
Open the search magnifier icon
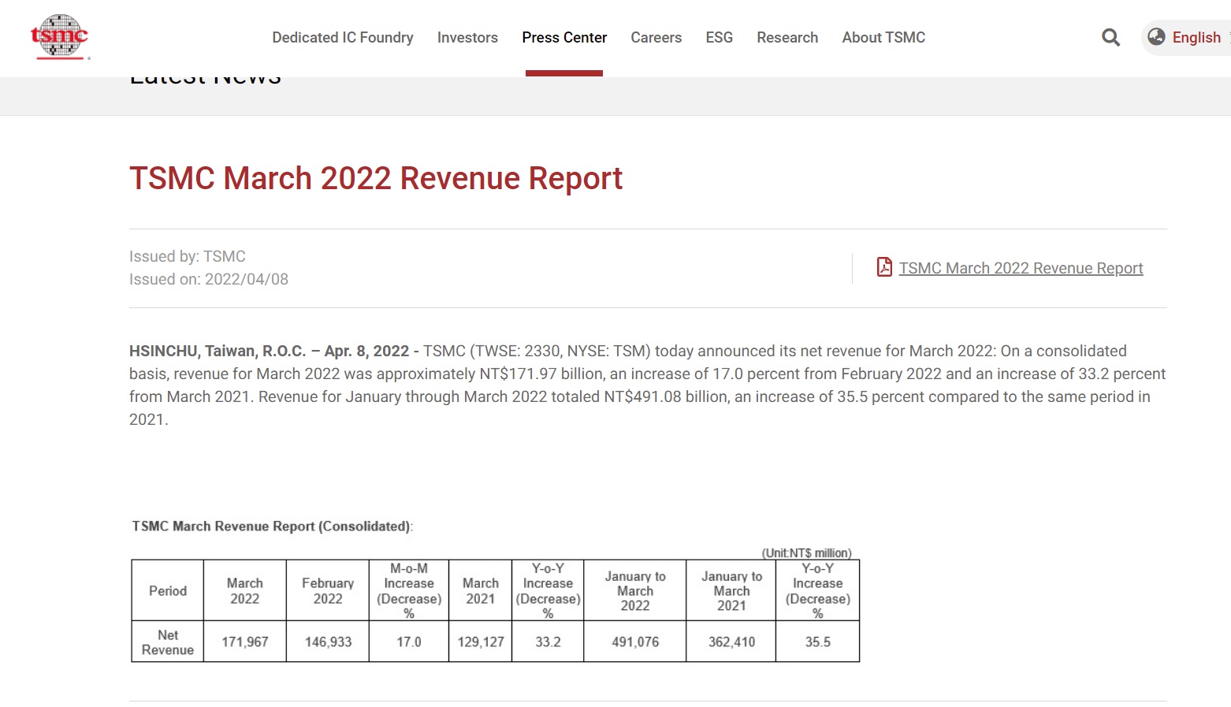1110,37
